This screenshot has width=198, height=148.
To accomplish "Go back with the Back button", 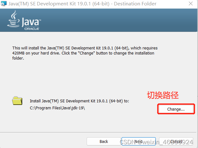I will pos(104,141).
